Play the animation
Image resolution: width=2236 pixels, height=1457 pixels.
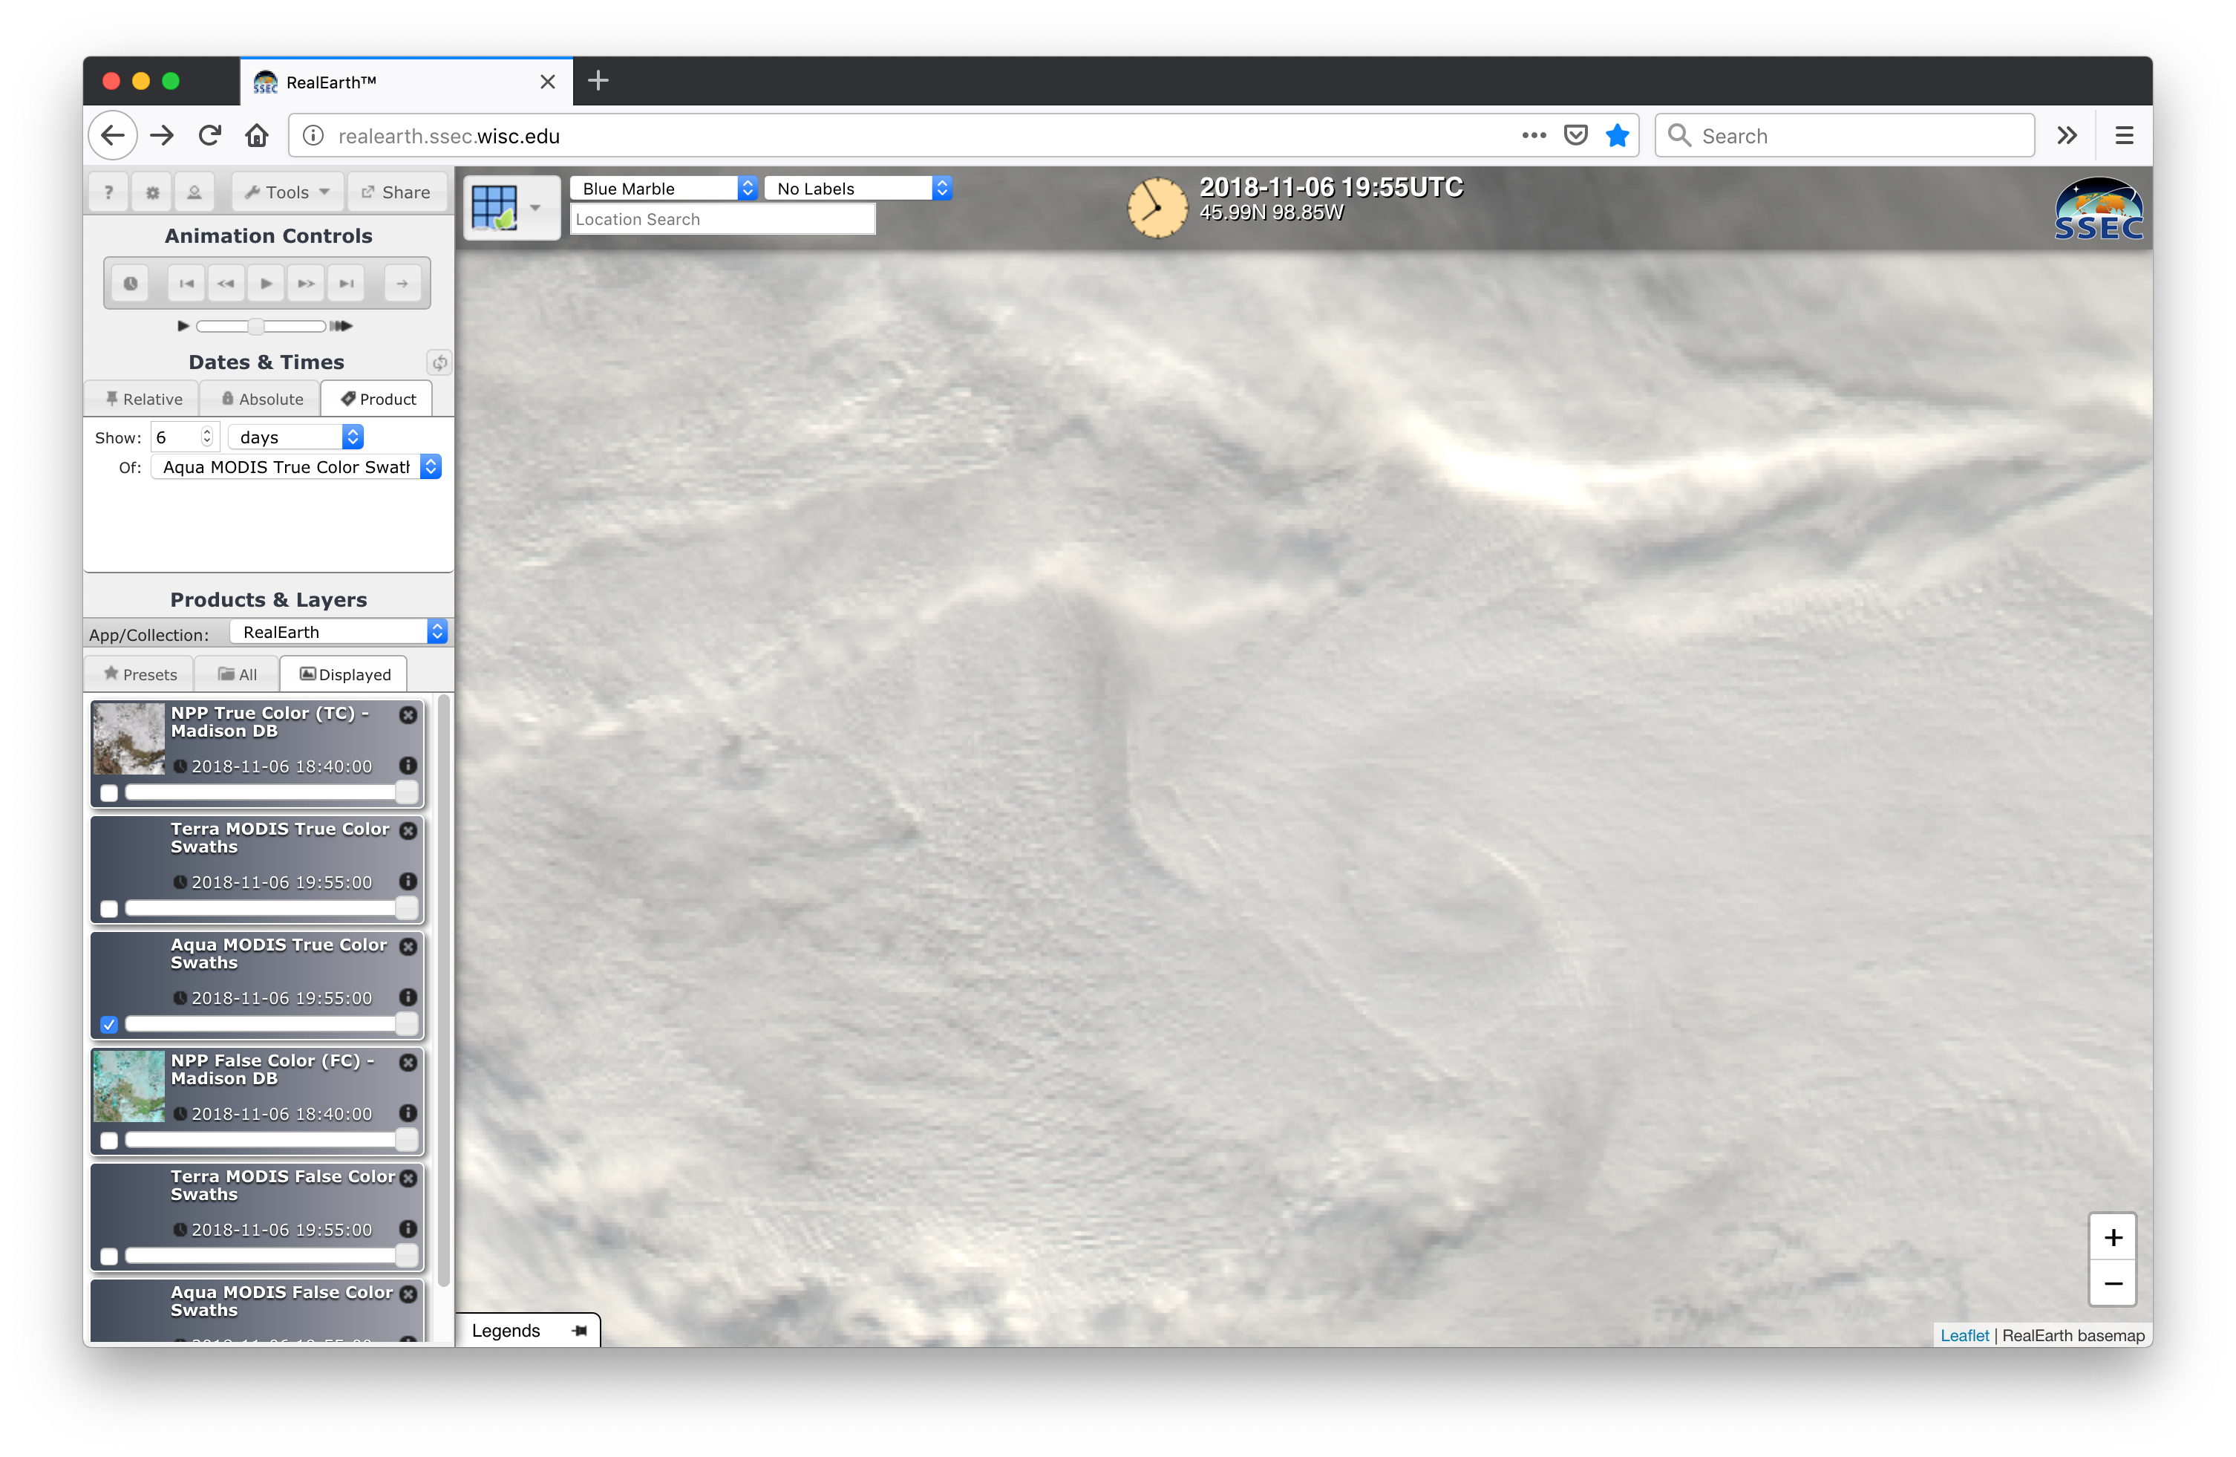tap(267, 283)
